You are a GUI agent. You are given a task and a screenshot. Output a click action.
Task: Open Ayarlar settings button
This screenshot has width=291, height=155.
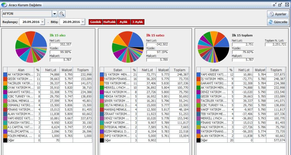(278, 14)
